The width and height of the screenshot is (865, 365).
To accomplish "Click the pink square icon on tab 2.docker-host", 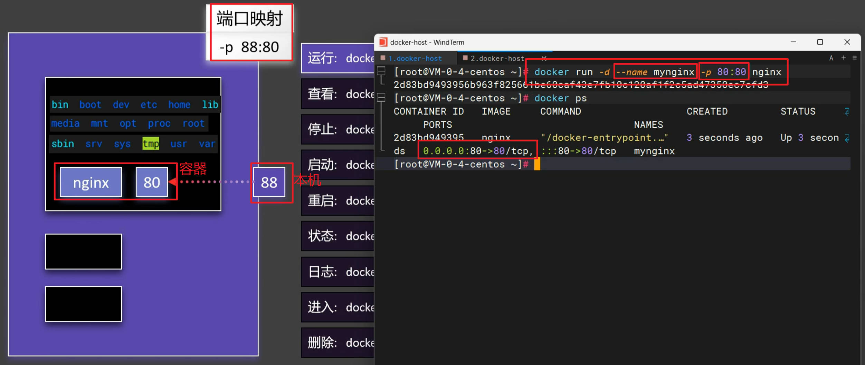I will coord(465,58).
